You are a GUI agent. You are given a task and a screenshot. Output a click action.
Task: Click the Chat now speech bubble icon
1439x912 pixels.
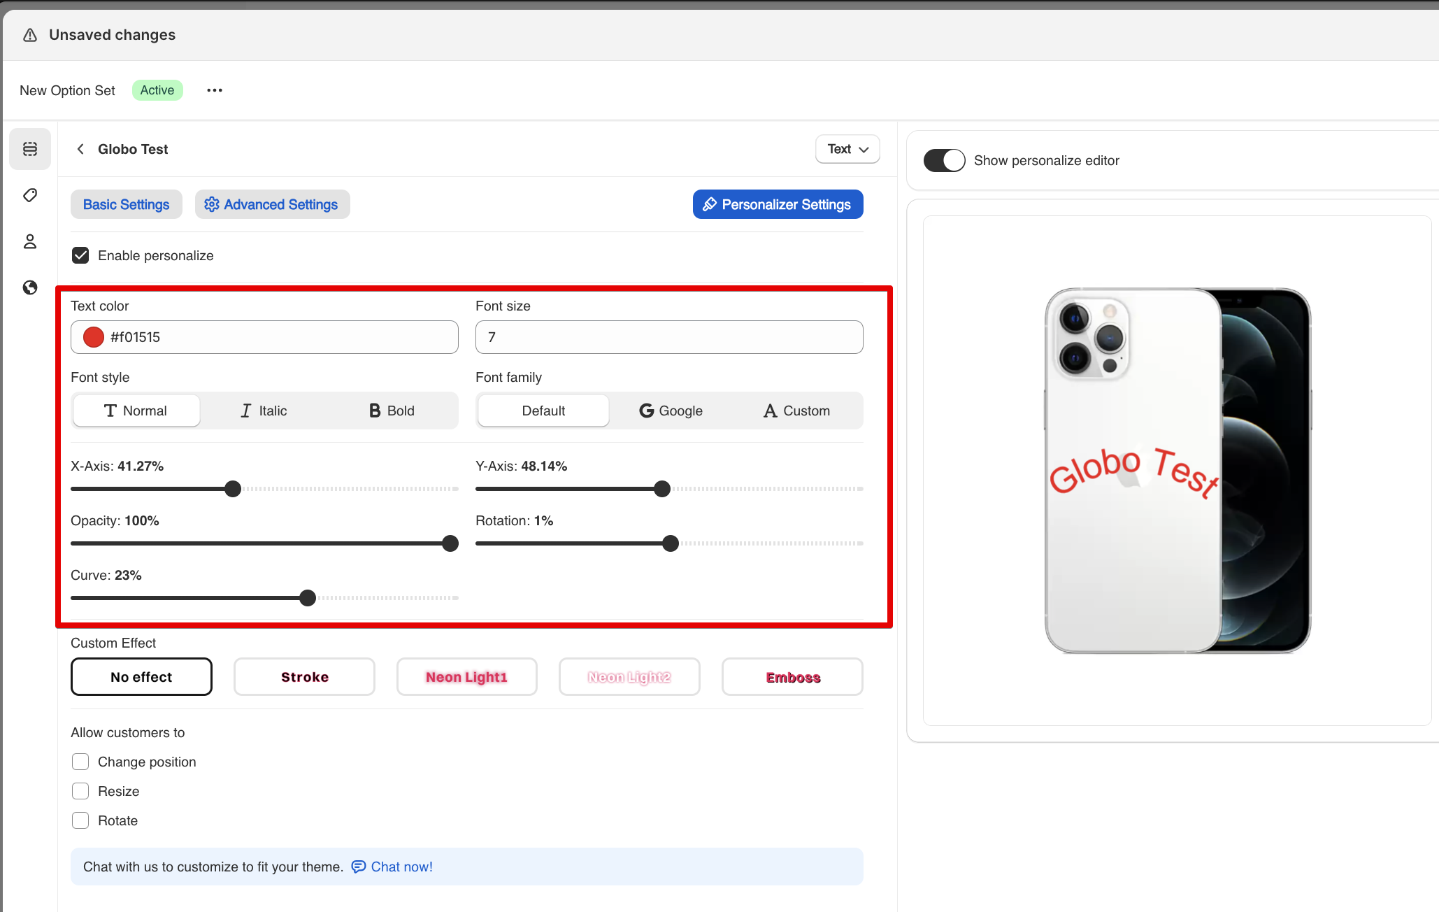coord(358,867)
